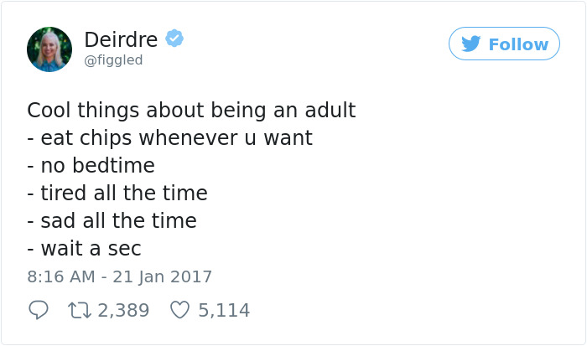Viewport: 587px width, 346px height.
Task: Open the Deirdre display name link
Action: 122,39
